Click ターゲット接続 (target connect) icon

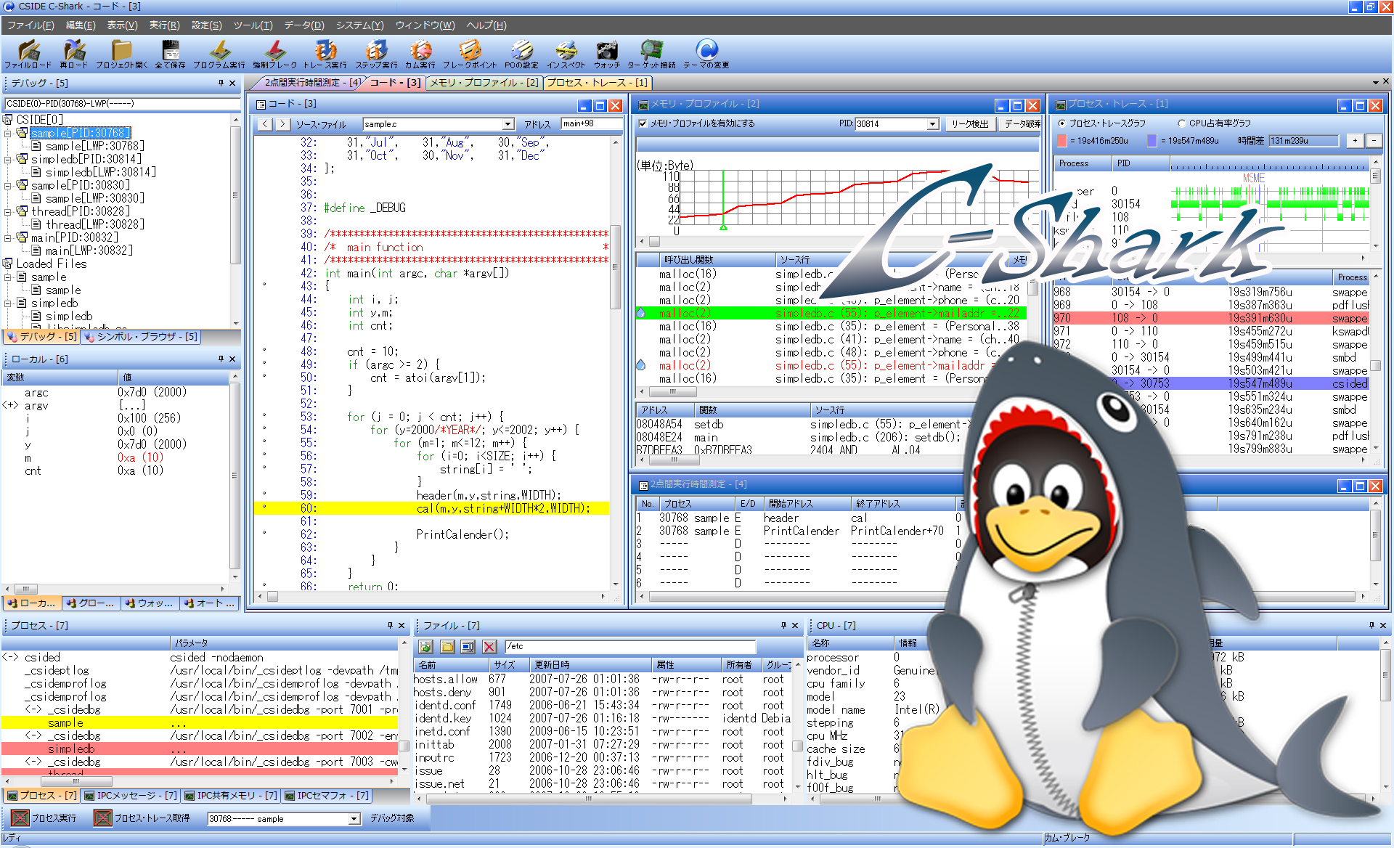point(651,49)
